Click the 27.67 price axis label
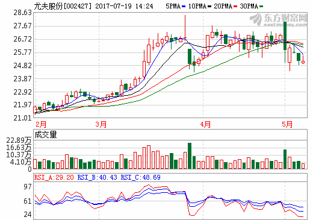The width and height of the screenshot is (313, 220). [23, 26]
